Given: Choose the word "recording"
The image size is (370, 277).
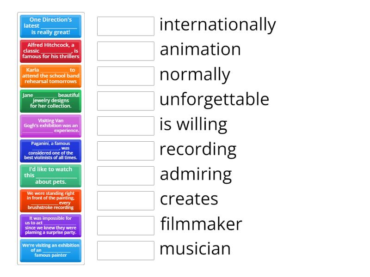Looking at the screenshot, I should (197, 149).
